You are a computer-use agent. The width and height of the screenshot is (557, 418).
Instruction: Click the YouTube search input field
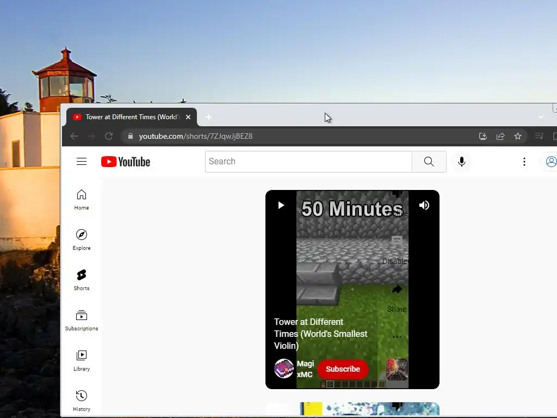tap(308, 161)
